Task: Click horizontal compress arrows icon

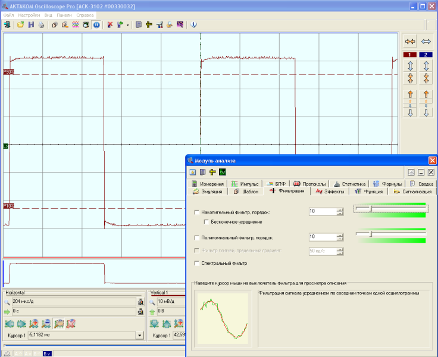Action: pos(410,42)
